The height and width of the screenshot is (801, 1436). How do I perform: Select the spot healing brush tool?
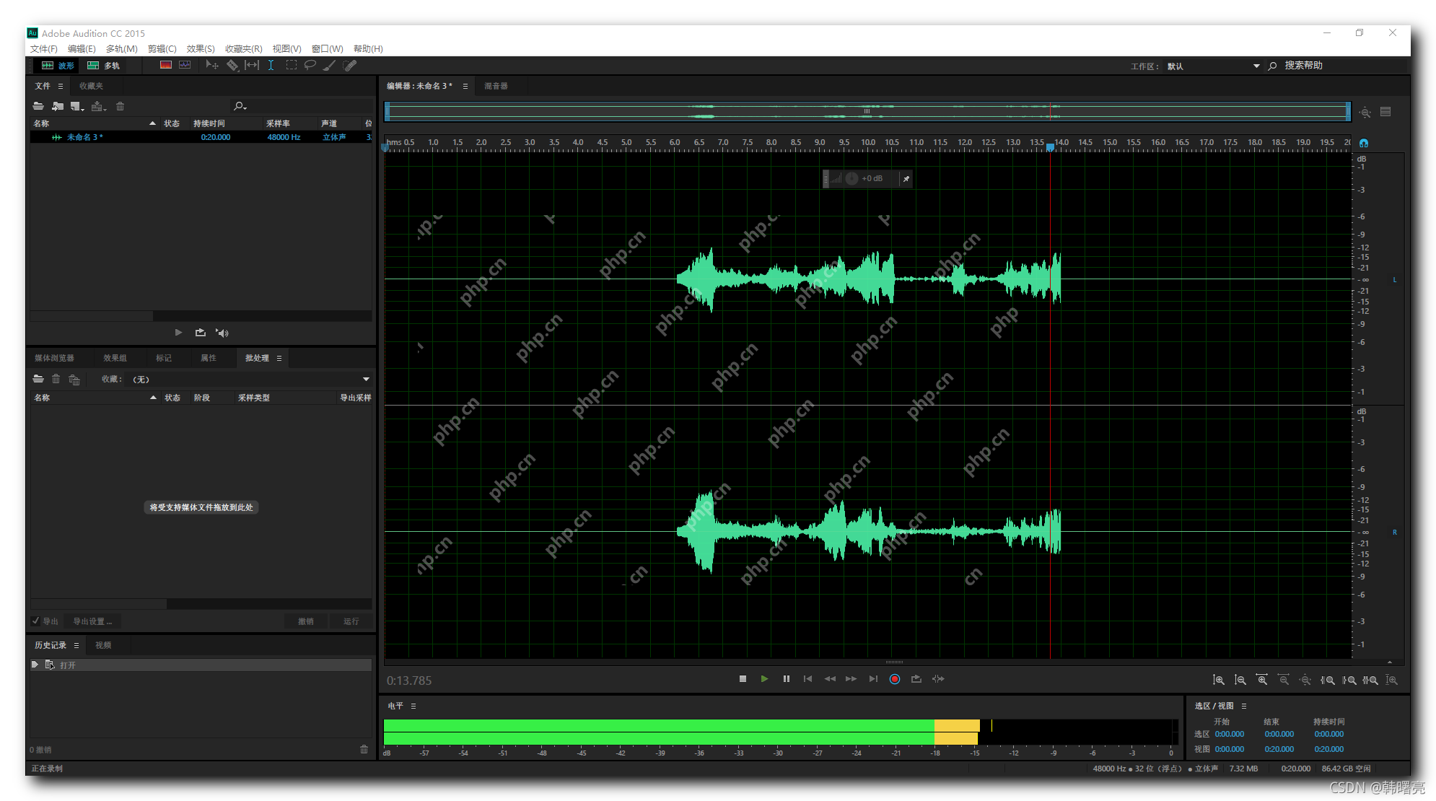(x=349, y=65)
